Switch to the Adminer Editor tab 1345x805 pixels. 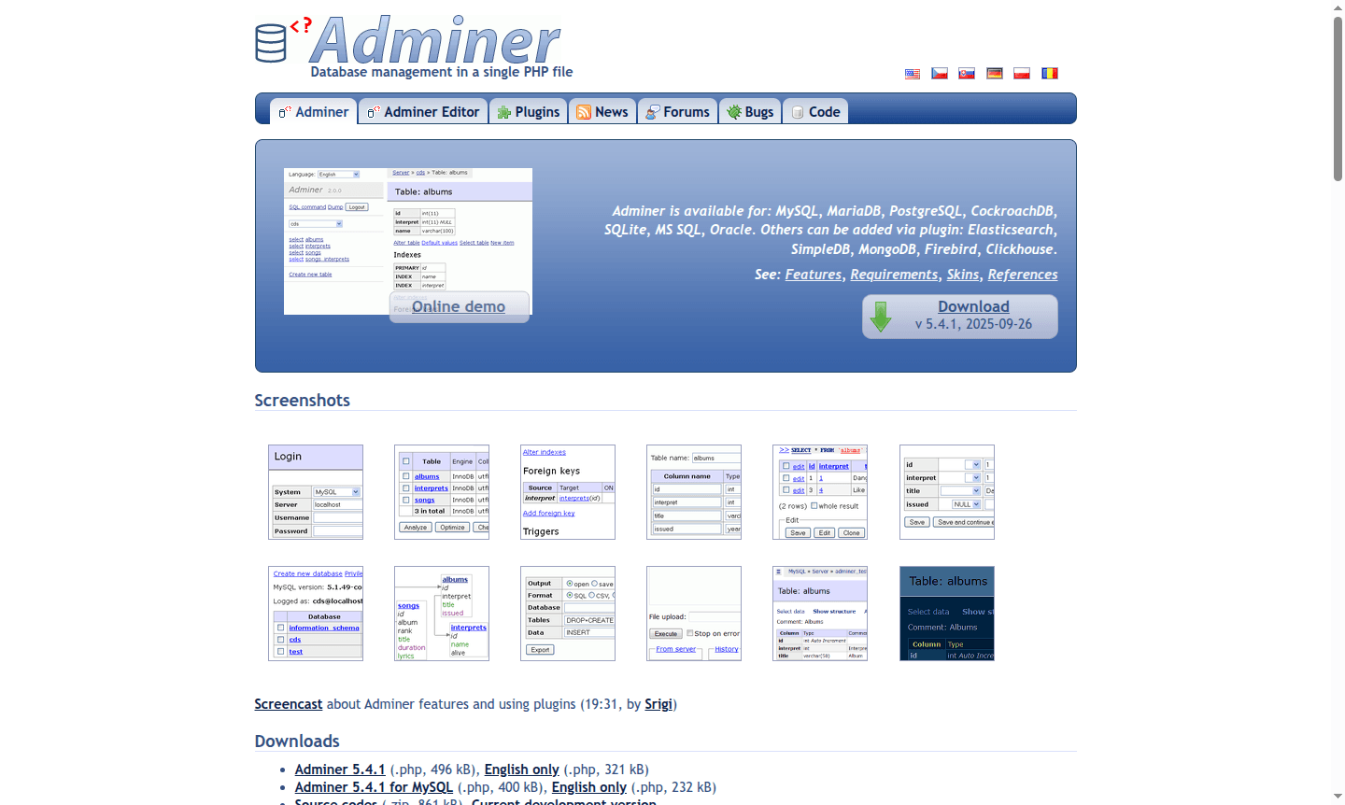422,111
